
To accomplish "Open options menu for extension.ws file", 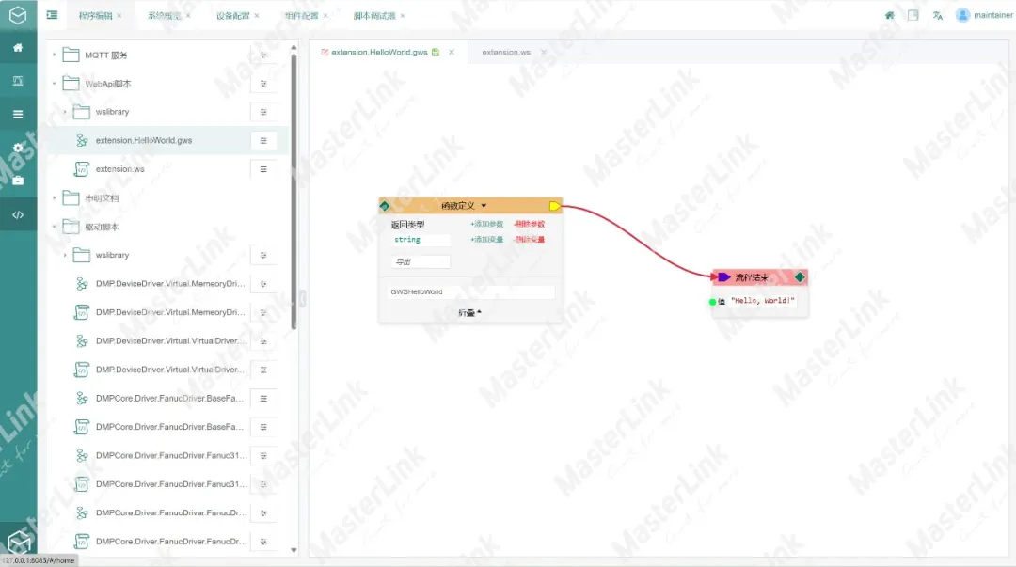I will coord(263,169).
